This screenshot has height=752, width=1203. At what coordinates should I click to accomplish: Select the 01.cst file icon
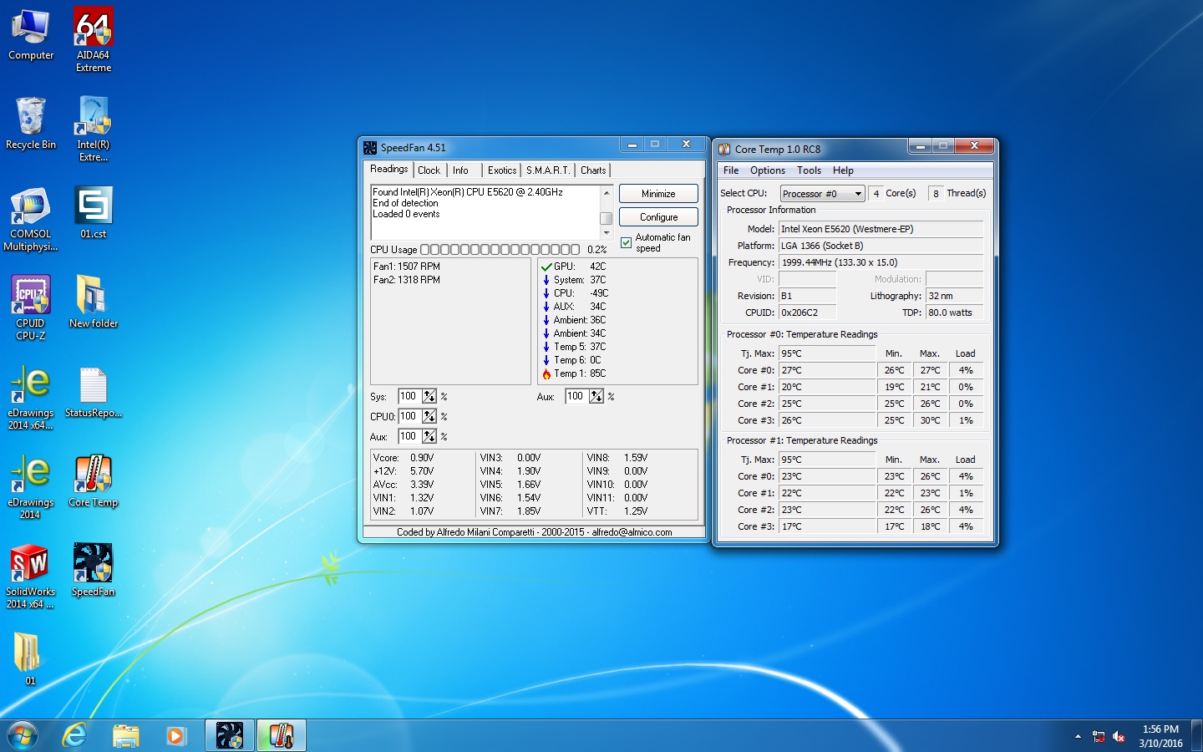pyautogui.click(x=94, y=213)
